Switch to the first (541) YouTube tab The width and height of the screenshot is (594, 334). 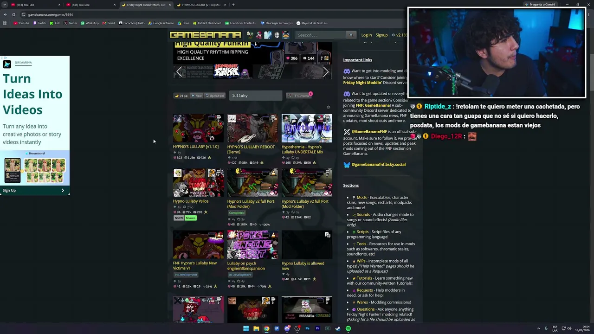tap(36, 5)
